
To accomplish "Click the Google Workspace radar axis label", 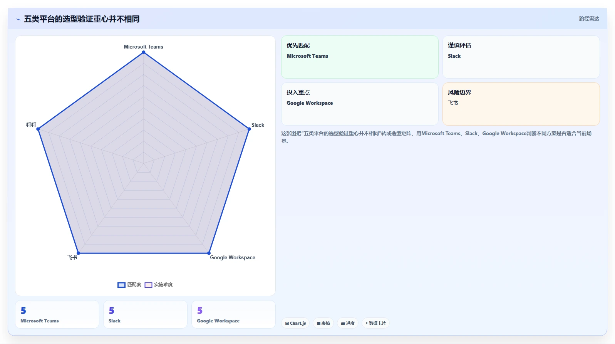I will click(233, 257).
